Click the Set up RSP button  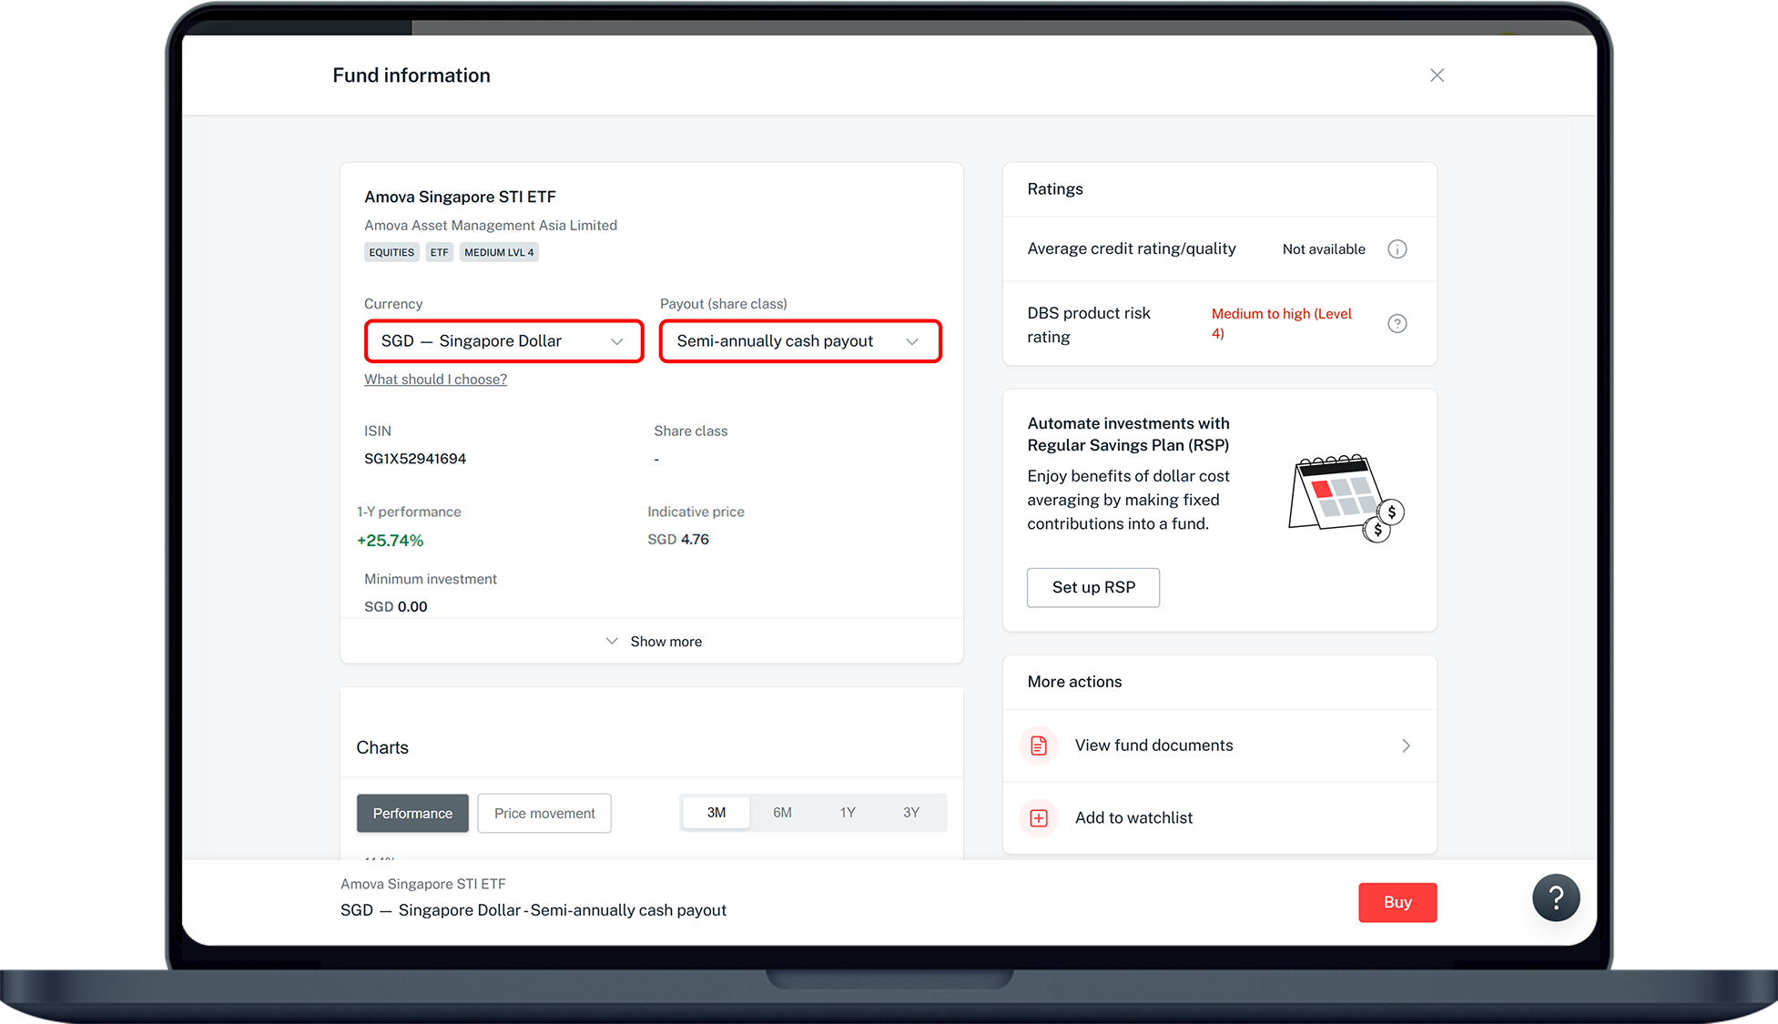(x=1092, y=588)
